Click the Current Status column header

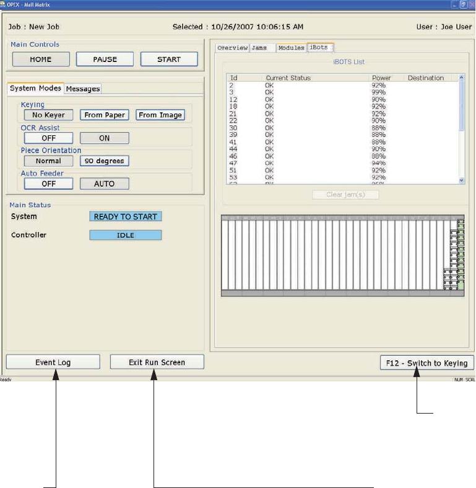(315, 78)
